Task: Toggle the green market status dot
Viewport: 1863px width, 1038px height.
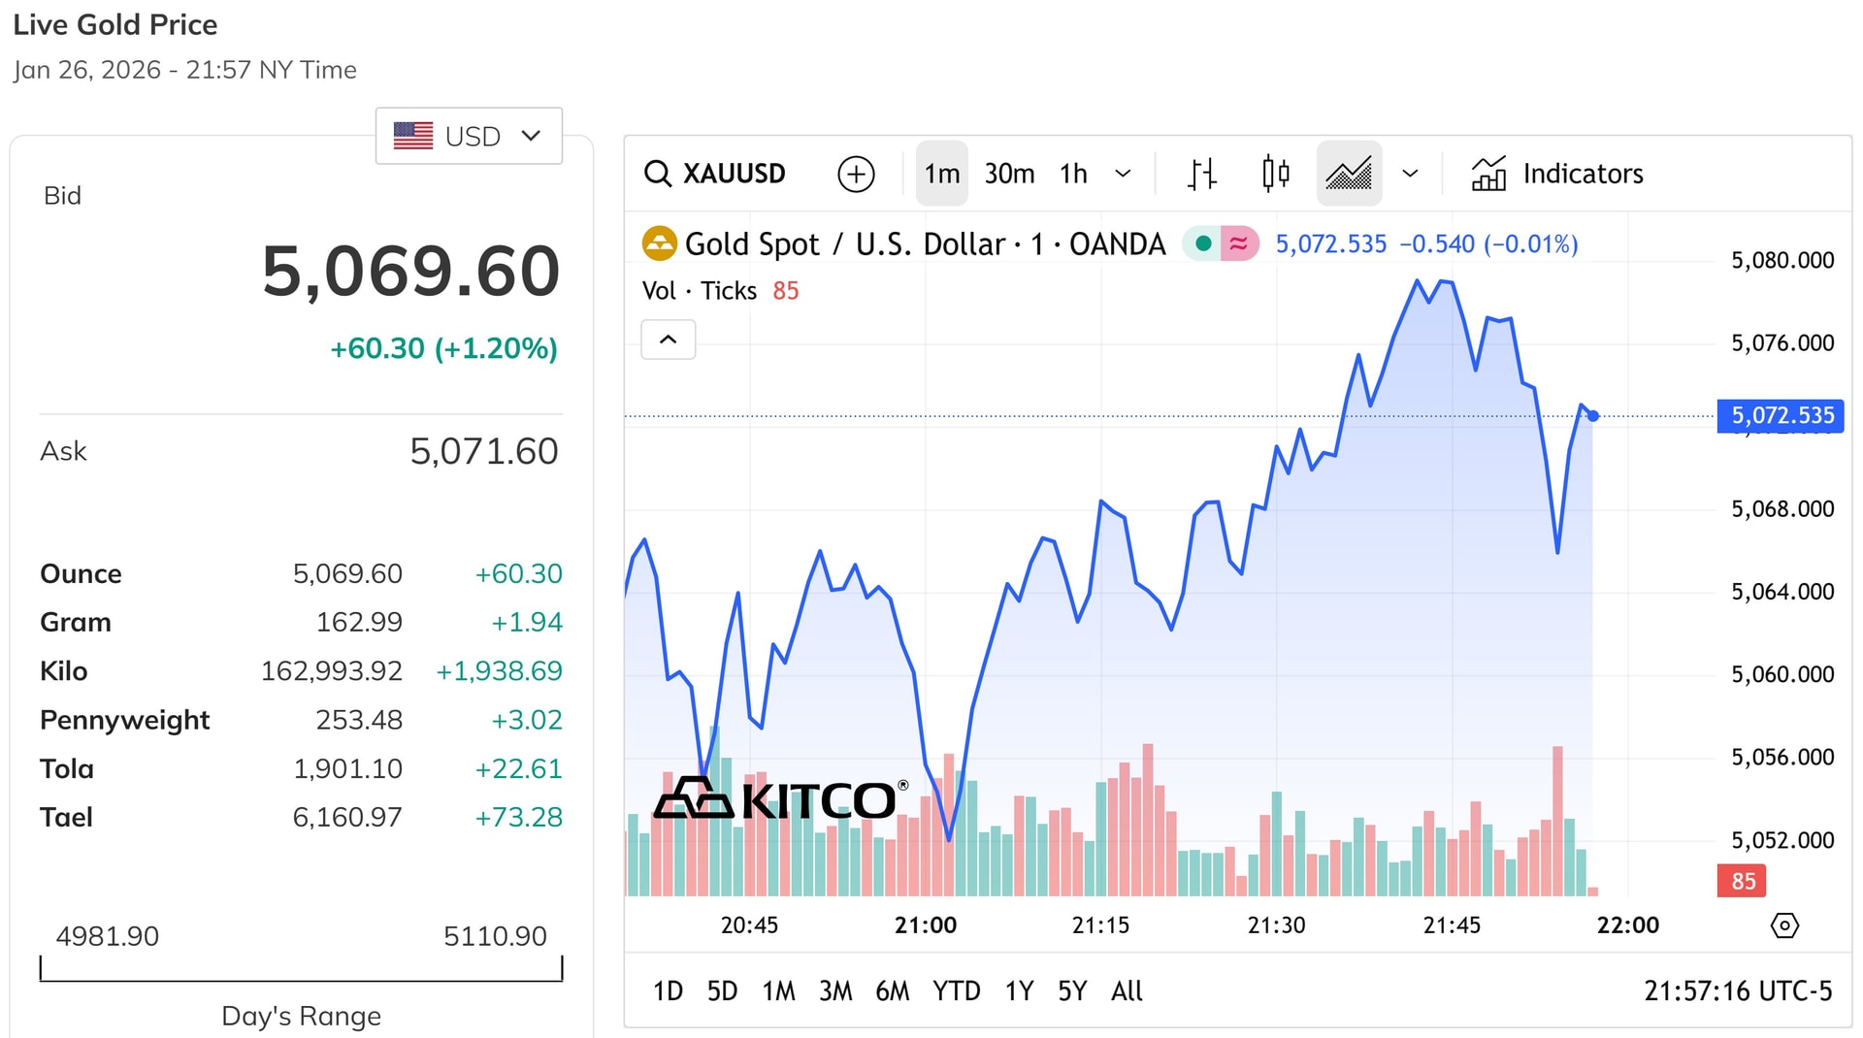Action: (x=1203, y=243)
